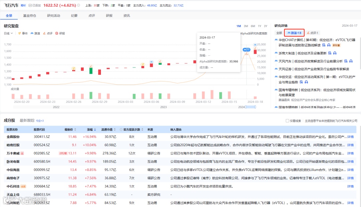Open 详情 link for 岭南控股 row

(350, 145)
